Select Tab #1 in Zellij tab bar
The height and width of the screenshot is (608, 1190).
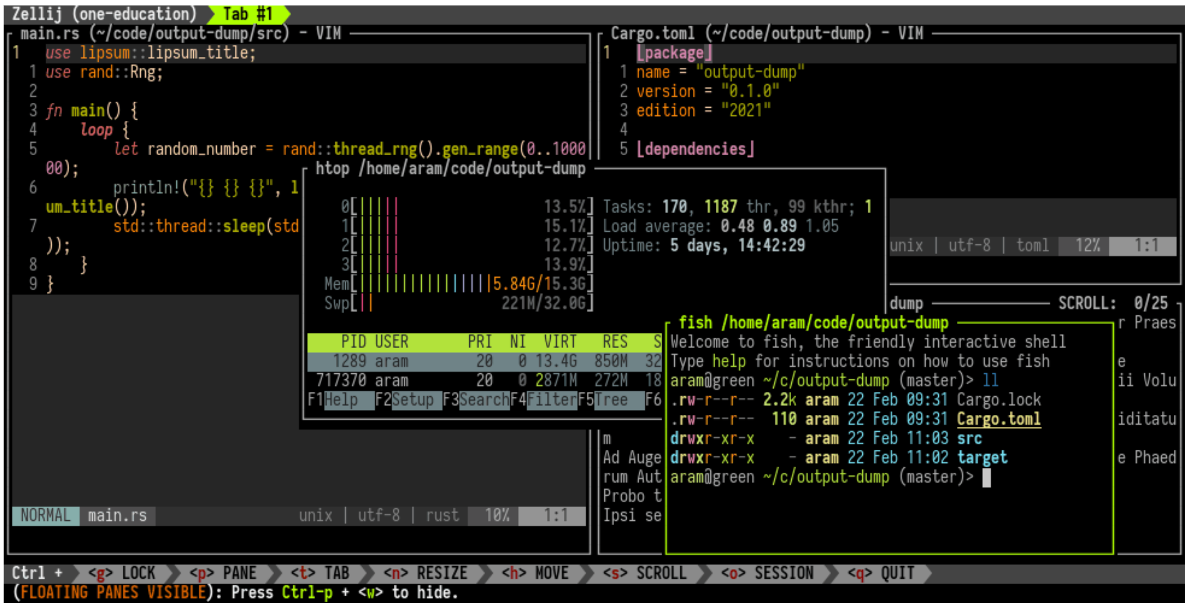pos(248,14)
